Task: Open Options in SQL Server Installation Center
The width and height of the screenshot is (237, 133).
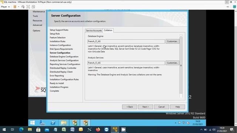Action: (36, 31)
